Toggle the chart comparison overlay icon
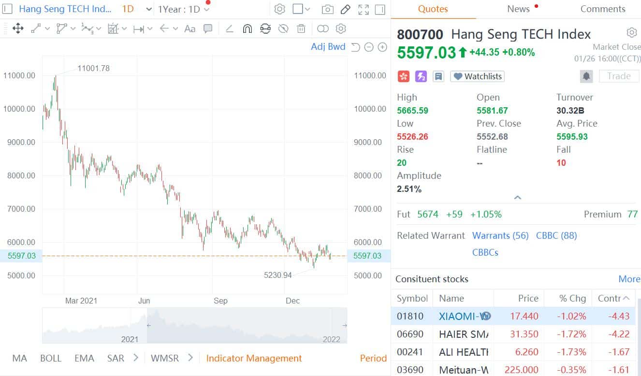641x376 pixels. pyautogui.click(x=323, y=29)
